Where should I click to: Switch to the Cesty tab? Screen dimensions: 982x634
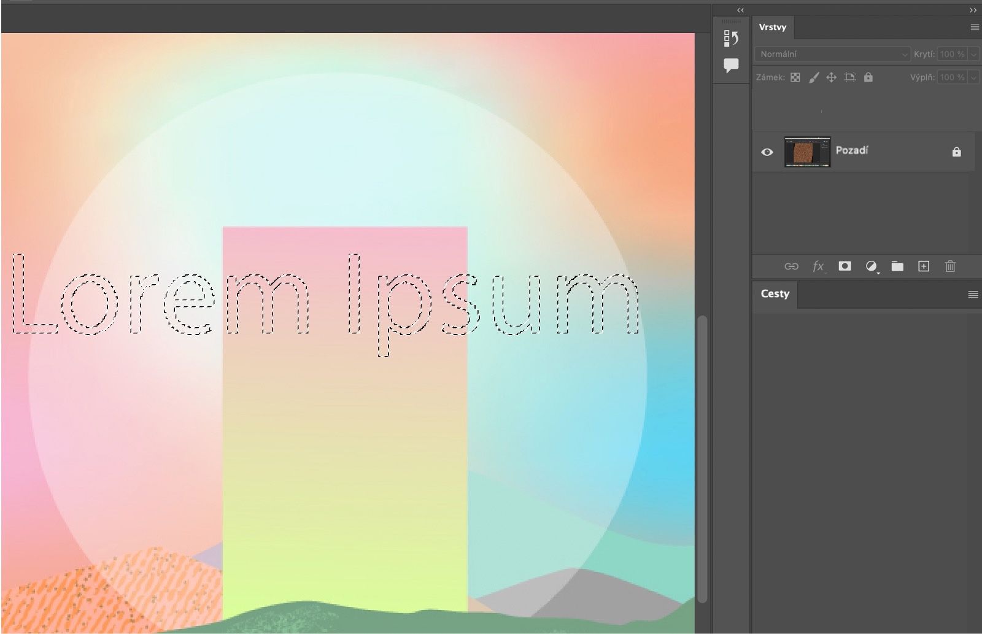pos(775,294)
